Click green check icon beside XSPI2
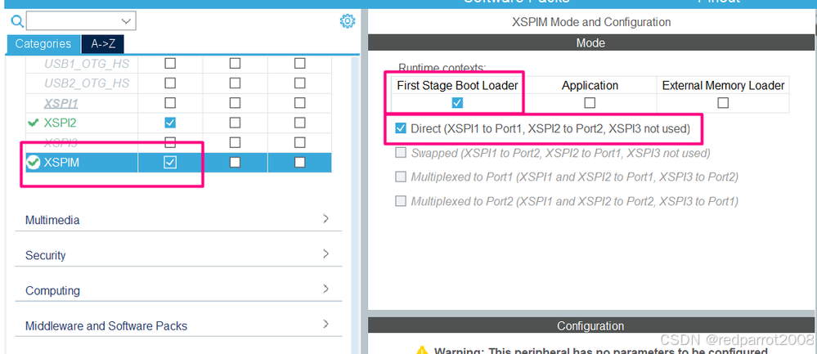 (x=34, y=123)
